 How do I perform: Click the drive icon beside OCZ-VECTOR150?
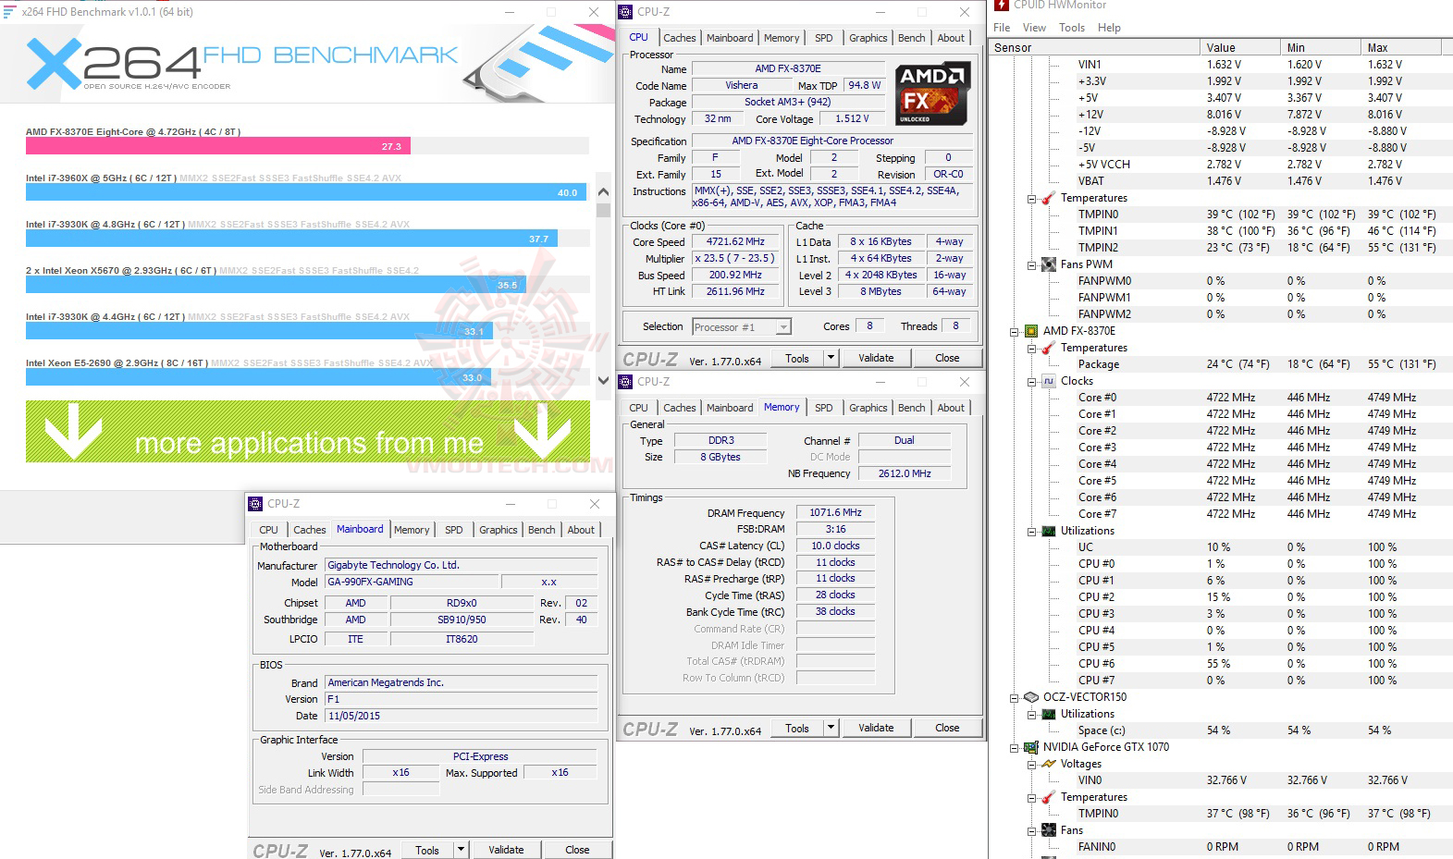click(1031, 697)
